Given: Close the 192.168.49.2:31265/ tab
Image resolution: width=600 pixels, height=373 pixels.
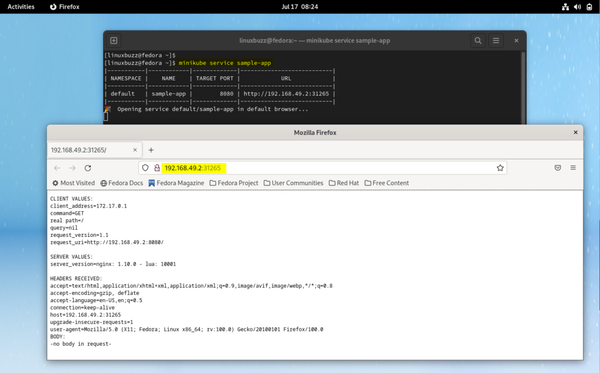Looking at the screenshot, I should point(135,150).
